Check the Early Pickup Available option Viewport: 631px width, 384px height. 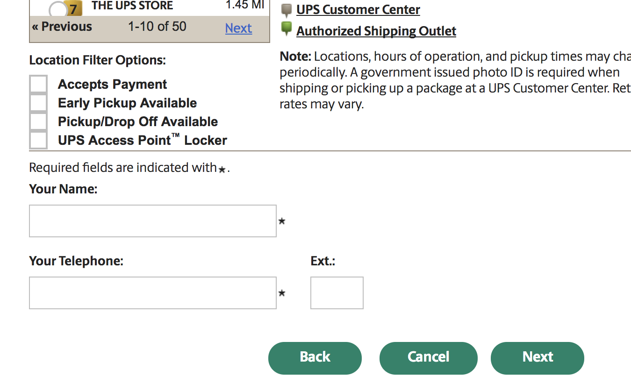[38, 103]
